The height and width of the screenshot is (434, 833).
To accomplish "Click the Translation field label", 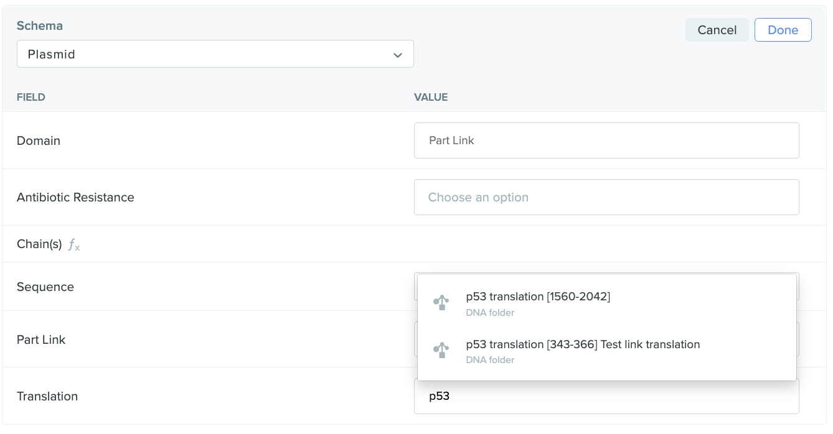I will (x=47, y=396).
